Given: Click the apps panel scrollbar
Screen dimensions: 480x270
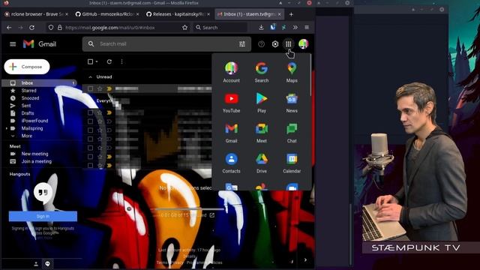Looking at the screenshot, I should (310, 75).
